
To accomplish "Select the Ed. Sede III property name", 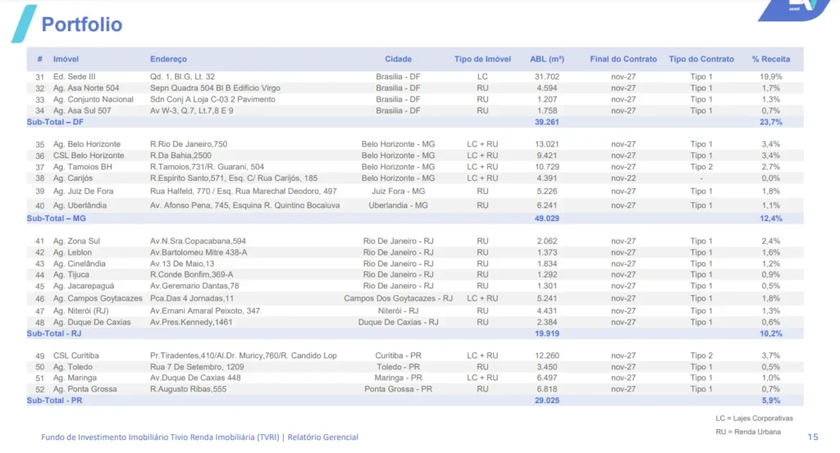I will (x=74, y=77).
